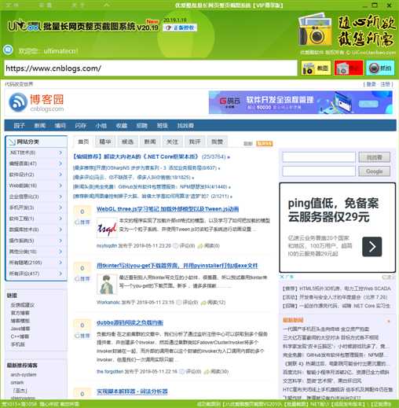The image size is (399, 408).
Task: Click the red camera capture button
Action: 349,68
